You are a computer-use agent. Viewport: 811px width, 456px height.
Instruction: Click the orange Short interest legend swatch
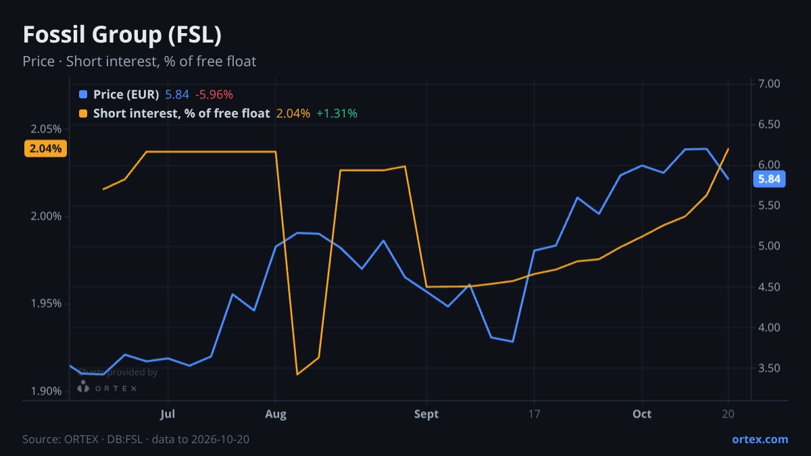click(x=83, y=113)
